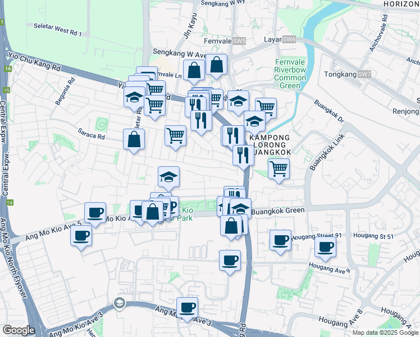This screenshot has width=420, height=337.
Task: Click the Fernvale SW5 station label
Action: [225, 41]
